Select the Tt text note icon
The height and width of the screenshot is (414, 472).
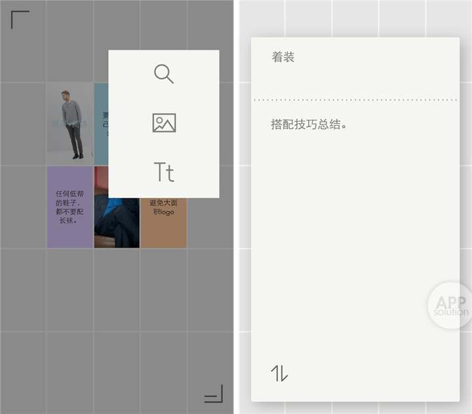(x=164, y=173)
